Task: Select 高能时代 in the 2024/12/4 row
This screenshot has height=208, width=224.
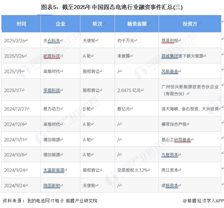Action: [52, 124]
